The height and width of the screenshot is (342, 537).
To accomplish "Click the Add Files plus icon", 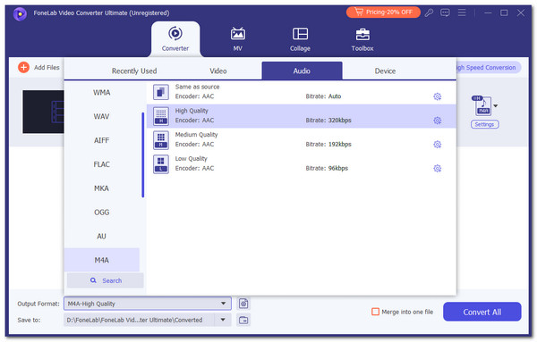I will 23,67.
